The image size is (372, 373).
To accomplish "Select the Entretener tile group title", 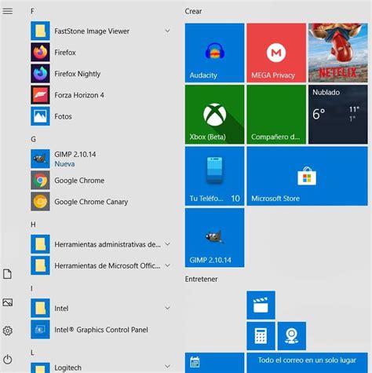I will 201,279.
